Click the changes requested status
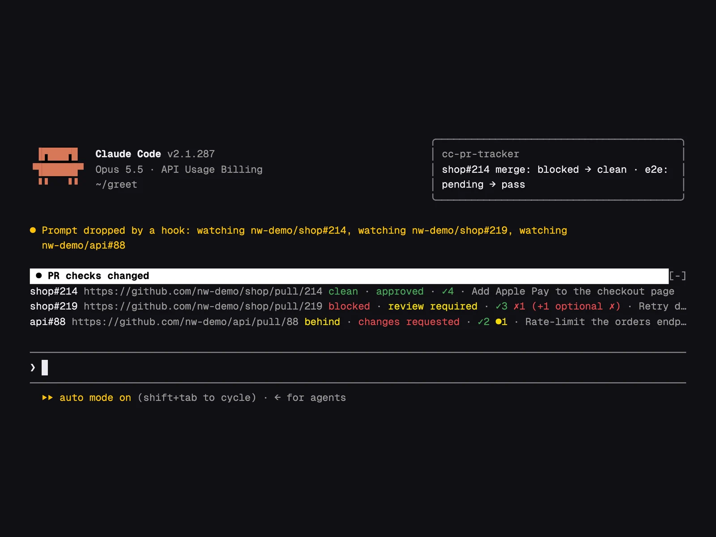 click(x=409, y=322)
